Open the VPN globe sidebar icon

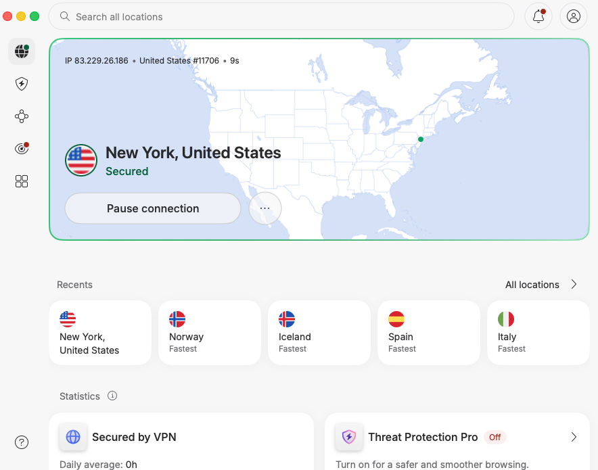click(22, 51)
